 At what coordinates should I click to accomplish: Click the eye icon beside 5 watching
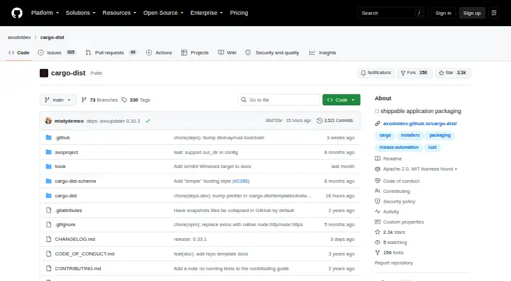[x=378, y=242]
